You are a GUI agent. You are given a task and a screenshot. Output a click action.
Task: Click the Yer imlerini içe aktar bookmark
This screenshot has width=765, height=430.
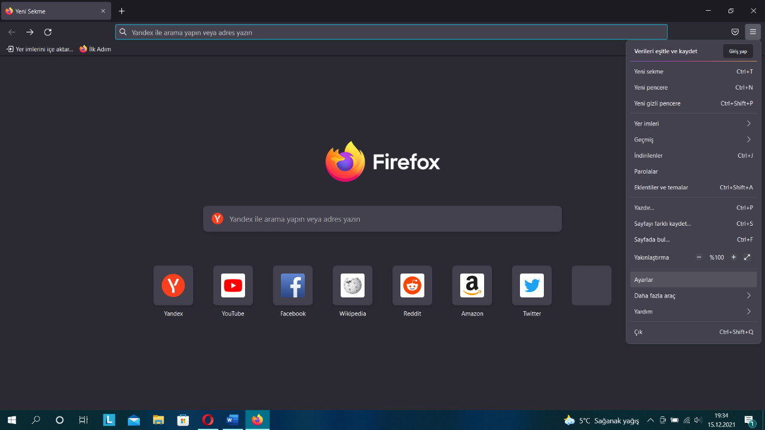[39, 49]
